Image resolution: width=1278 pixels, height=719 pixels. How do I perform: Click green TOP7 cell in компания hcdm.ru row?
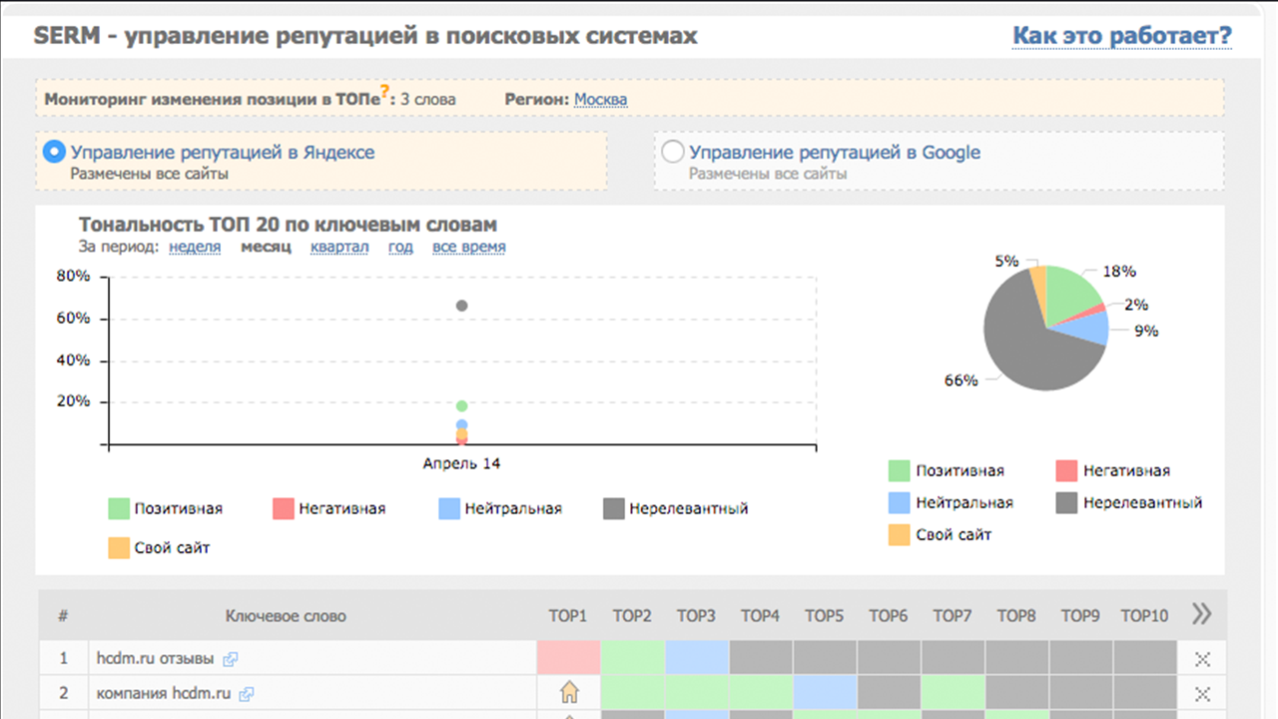[953, 692]
